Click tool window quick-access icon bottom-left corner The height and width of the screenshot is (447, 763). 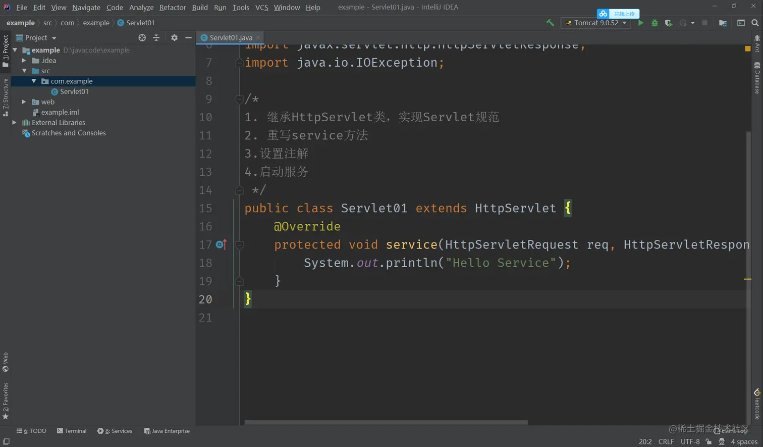[6, 441]
